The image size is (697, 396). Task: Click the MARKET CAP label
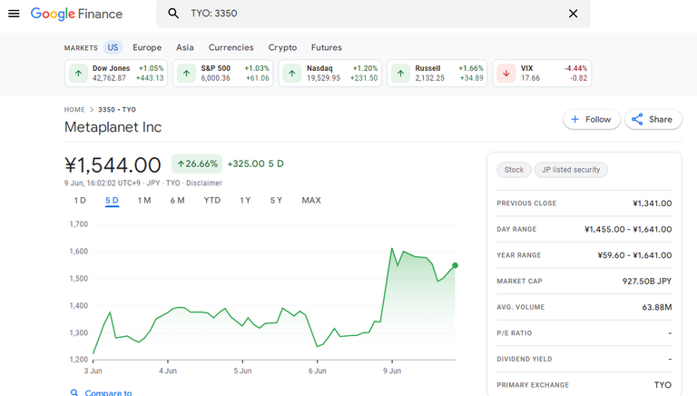[x=520, y=282]
